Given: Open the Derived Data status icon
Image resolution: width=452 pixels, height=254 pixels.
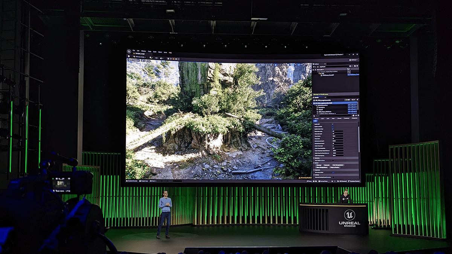Looking at the screenshot, I should [323, 181].
